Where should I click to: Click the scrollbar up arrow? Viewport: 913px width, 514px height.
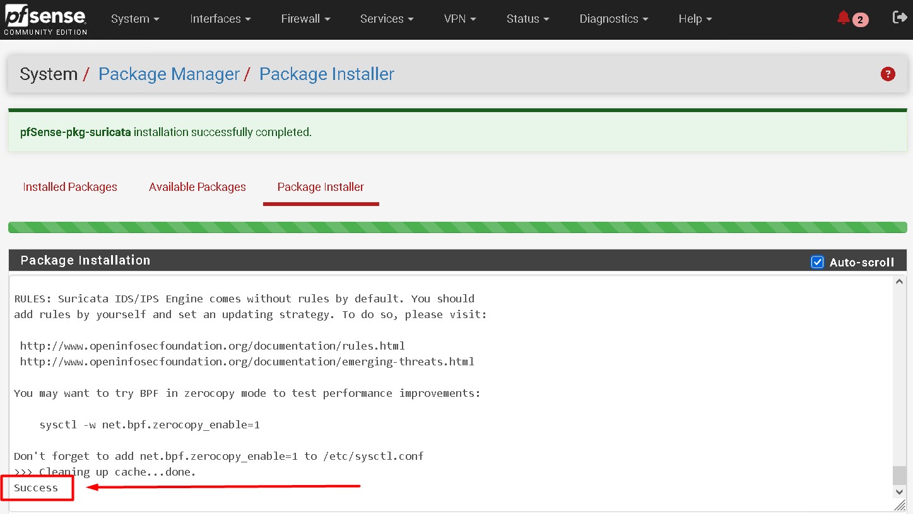(898, 281)
